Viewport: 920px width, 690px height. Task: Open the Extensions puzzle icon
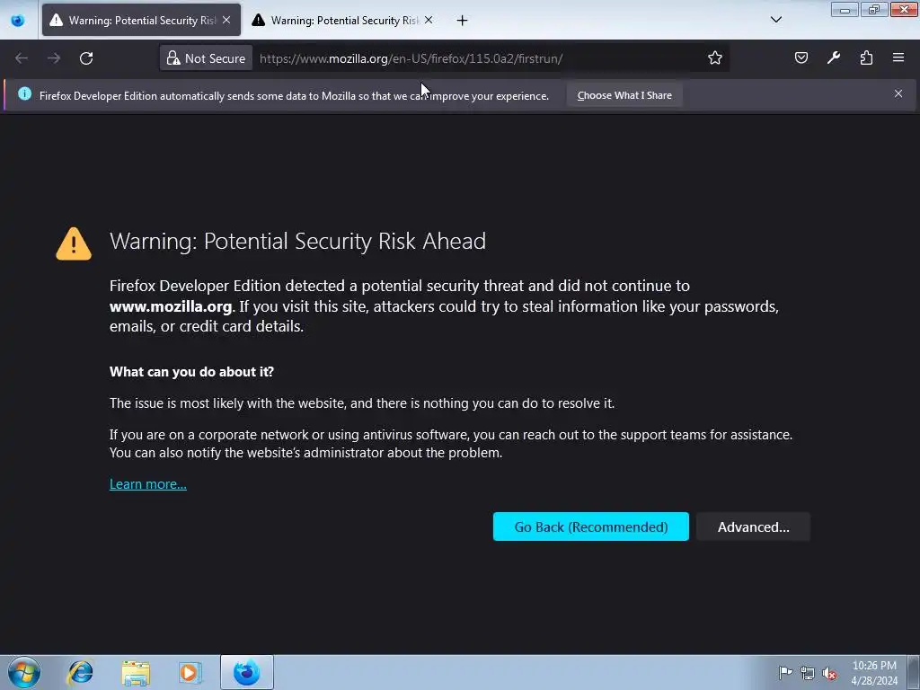click(x=866, y=57)
